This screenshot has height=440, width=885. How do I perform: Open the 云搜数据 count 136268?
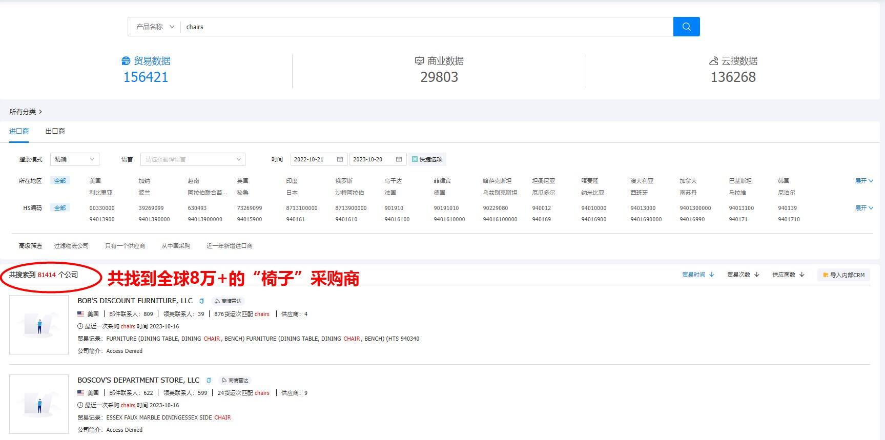coord(733,77)
